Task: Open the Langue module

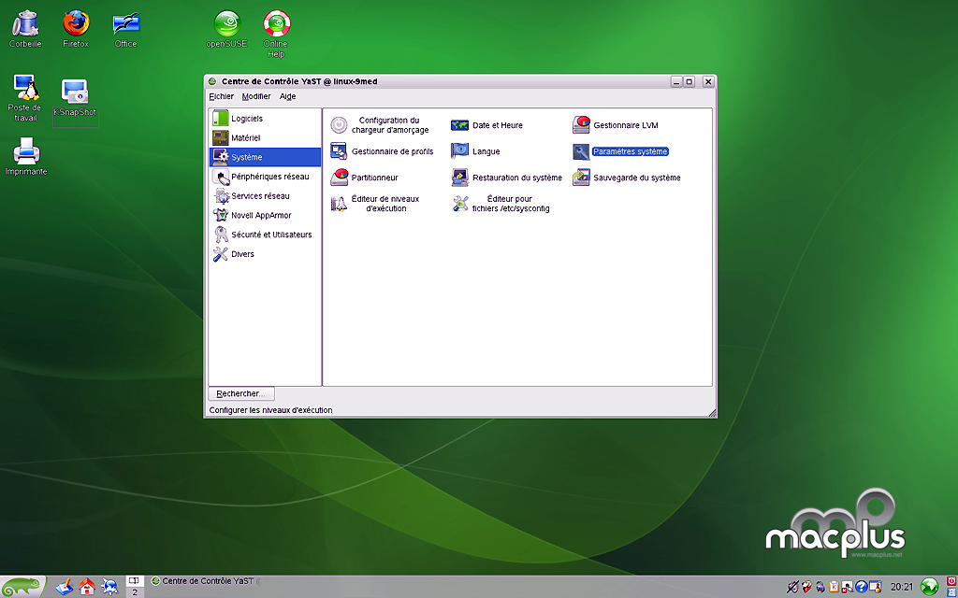Action: click(475, 151)
